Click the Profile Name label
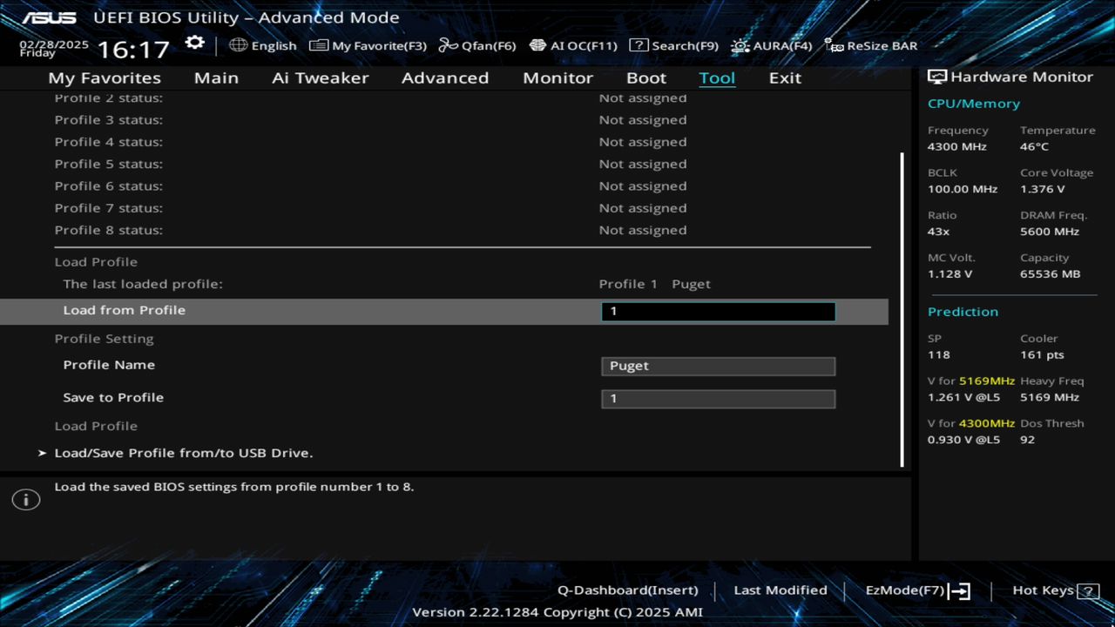 tap(109, 365)
